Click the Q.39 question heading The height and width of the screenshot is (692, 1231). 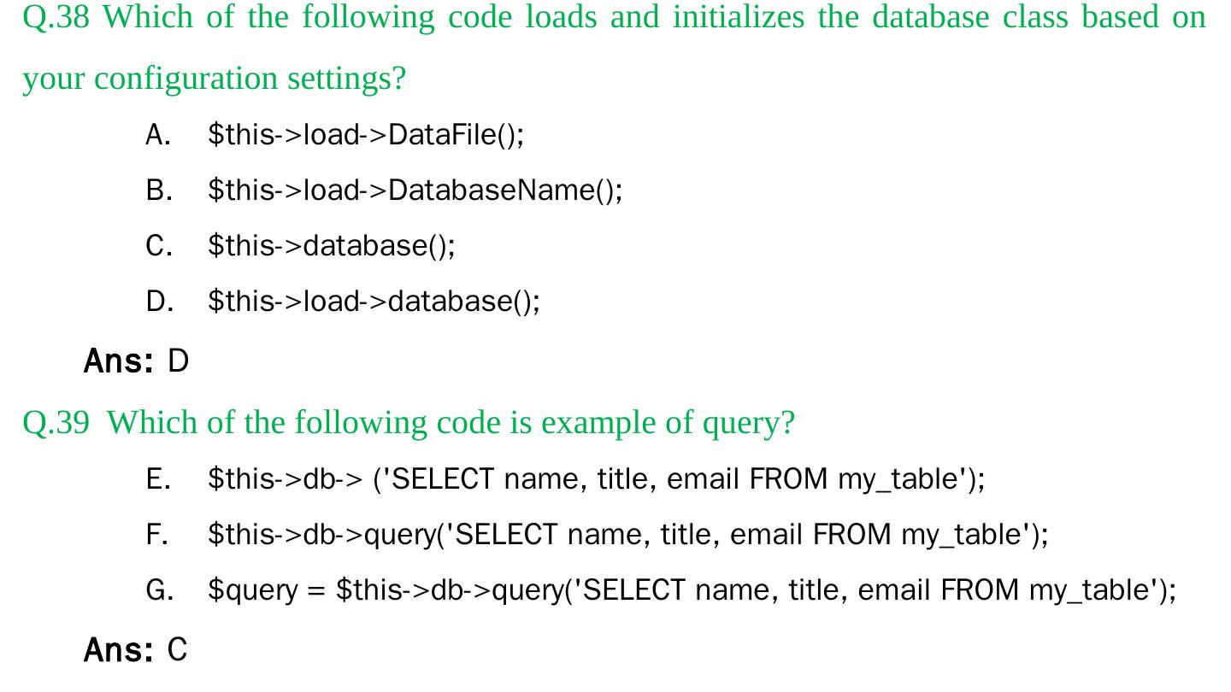[x=409, y=423]
